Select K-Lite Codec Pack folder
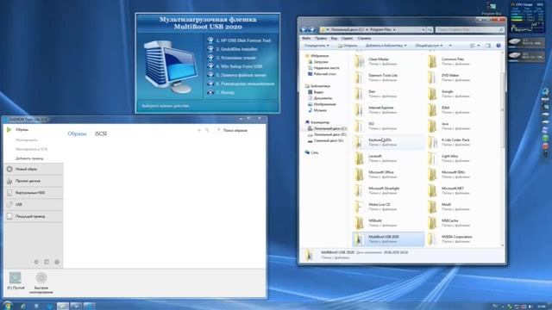Screen dimensions: 552x310 click(461, 142)
